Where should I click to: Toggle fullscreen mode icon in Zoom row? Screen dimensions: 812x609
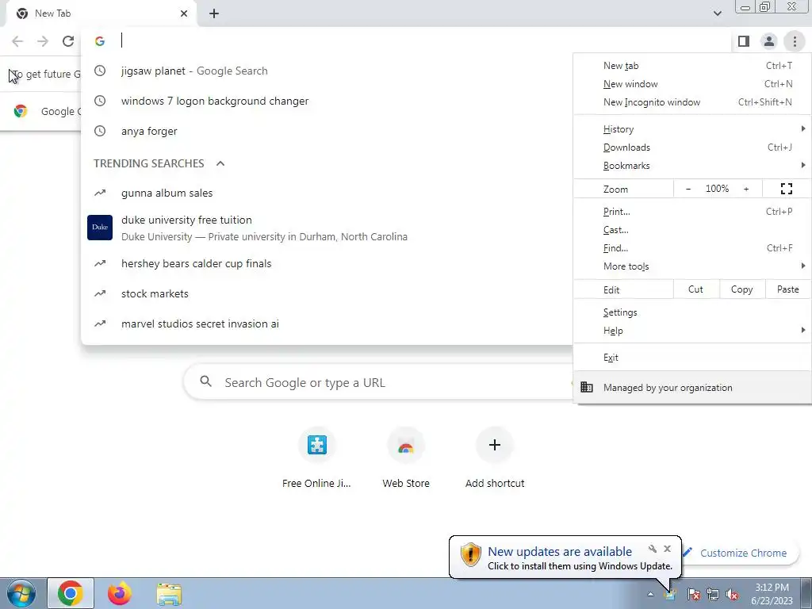786,189
